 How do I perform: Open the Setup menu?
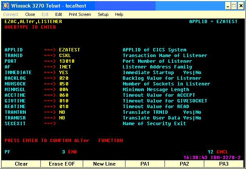(x=103, y=14)
